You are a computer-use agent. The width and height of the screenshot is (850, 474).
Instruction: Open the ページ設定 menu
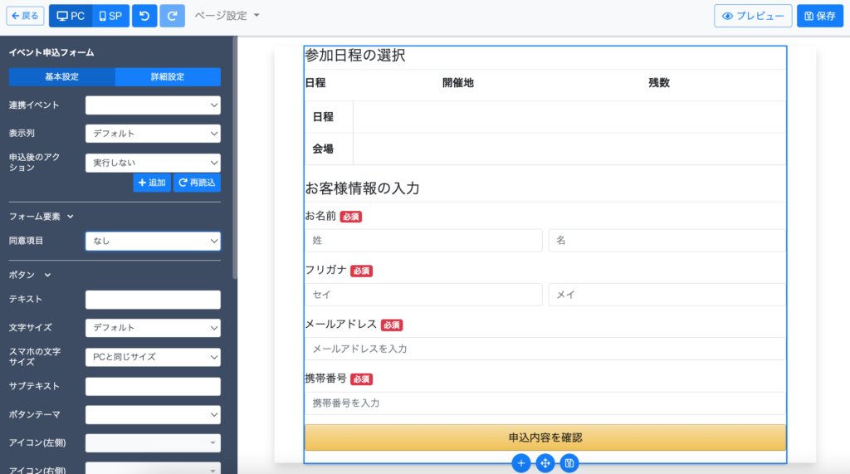click(227, 16)
